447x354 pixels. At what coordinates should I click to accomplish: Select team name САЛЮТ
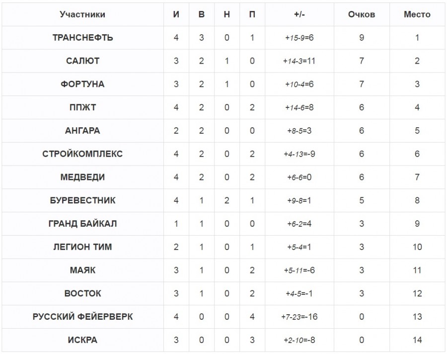pyautogui.click(x=82, y=61)
